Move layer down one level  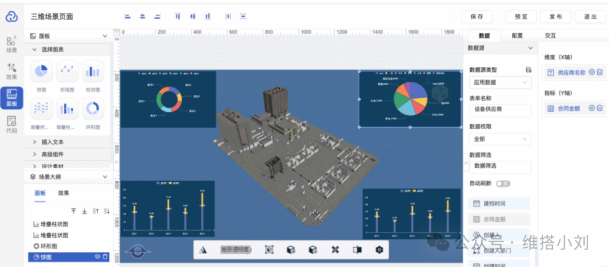107,211
